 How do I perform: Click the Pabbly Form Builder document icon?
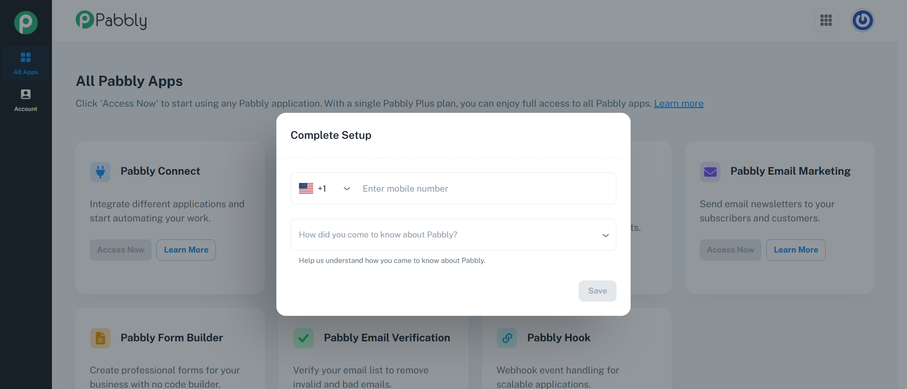click(x=100, y=338)
